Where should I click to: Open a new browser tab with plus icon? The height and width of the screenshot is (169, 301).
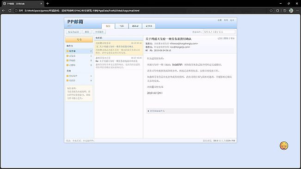(x=48, y=3)
